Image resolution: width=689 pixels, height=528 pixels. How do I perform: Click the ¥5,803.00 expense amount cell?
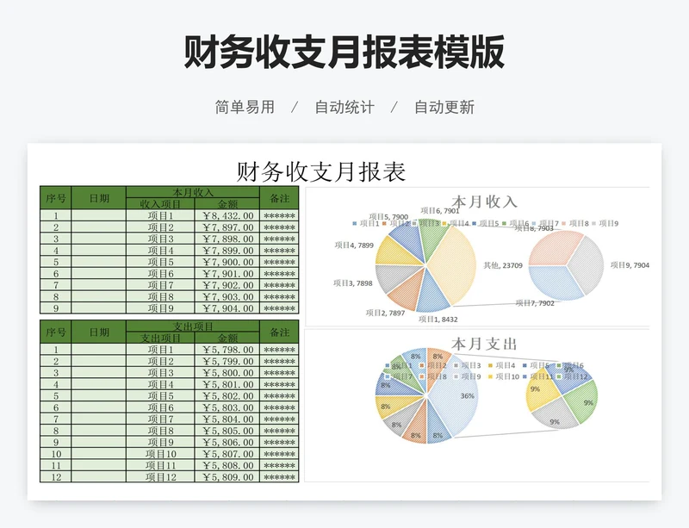(x=227, y=407)
